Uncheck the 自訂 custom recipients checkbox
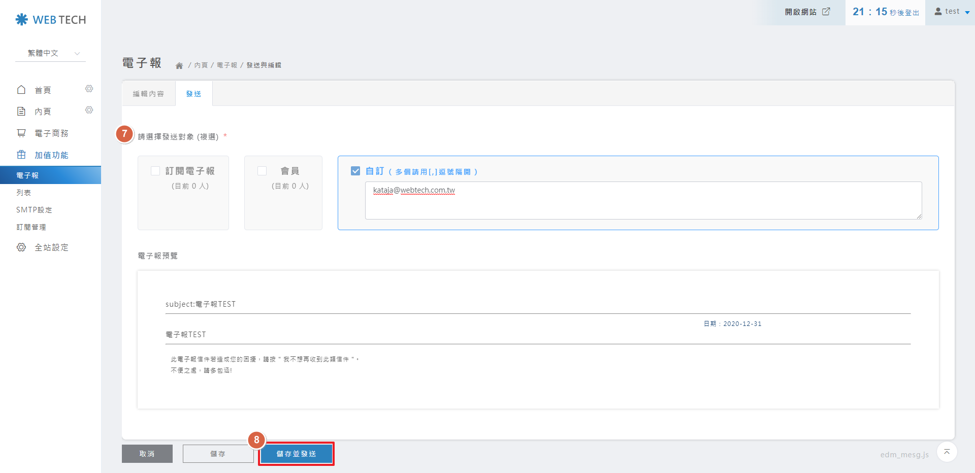Screen dimensions: 975x473 pos(355,171)
